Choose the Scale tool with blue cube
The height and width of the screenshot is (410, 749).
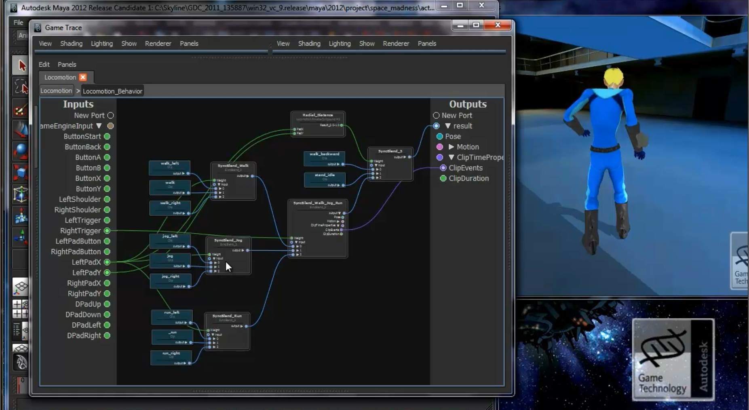click(x=21, y=173)
